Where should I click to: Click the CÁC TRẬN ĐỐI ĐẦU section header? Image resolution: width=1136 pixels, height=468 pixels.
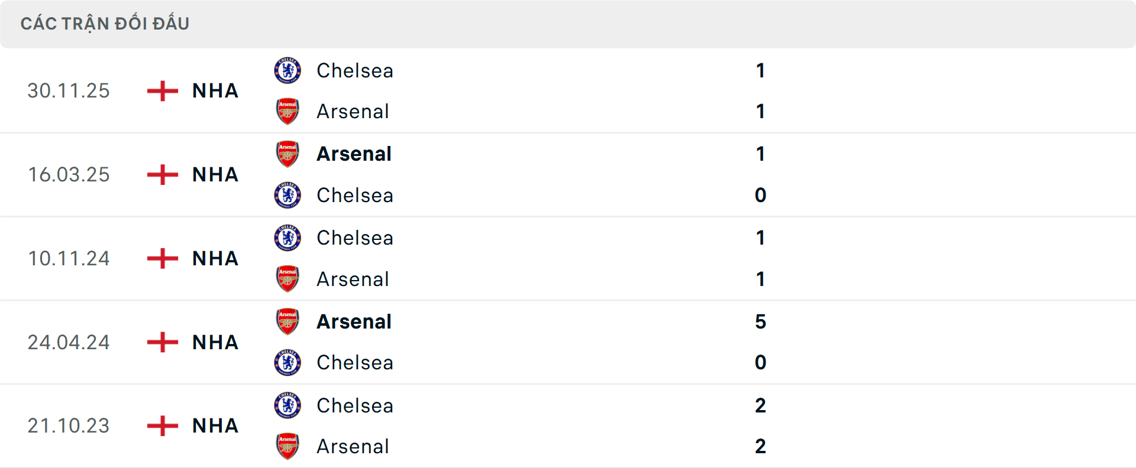click(x=105, y=23)
